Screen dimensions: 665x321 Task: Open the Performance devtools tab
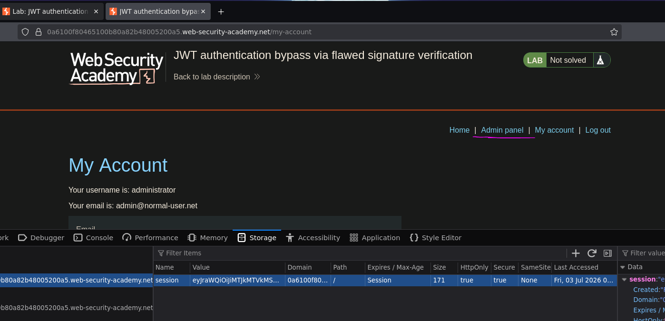point(150,238)
